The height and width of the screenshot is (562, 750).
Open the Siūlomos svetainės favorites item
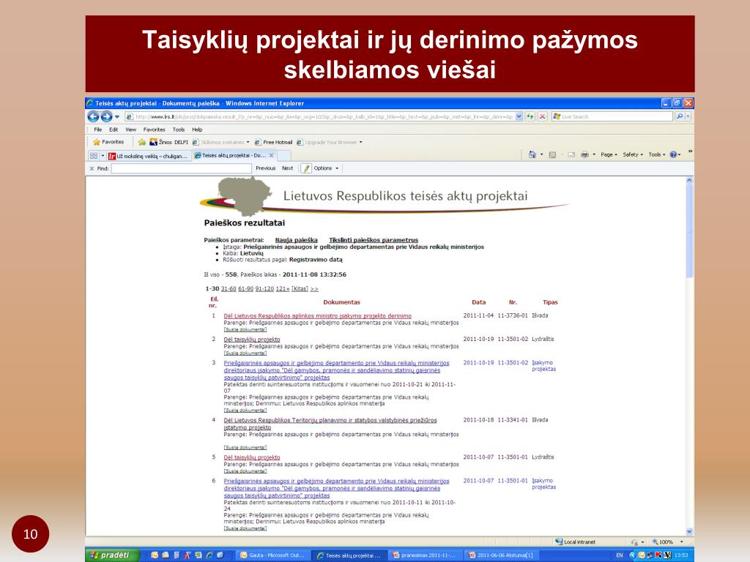coord(221,143)
